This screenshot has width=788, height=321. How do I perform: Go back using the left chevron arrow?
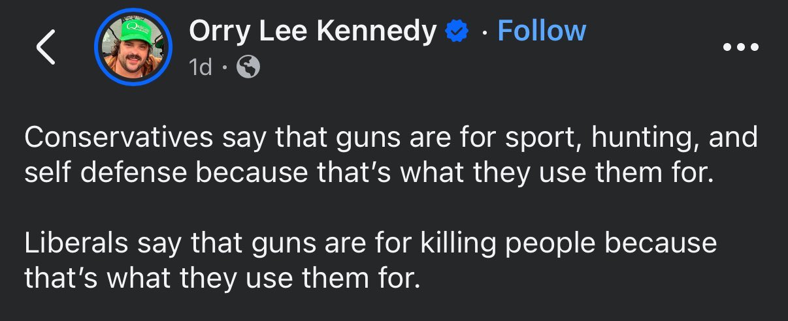46,48
